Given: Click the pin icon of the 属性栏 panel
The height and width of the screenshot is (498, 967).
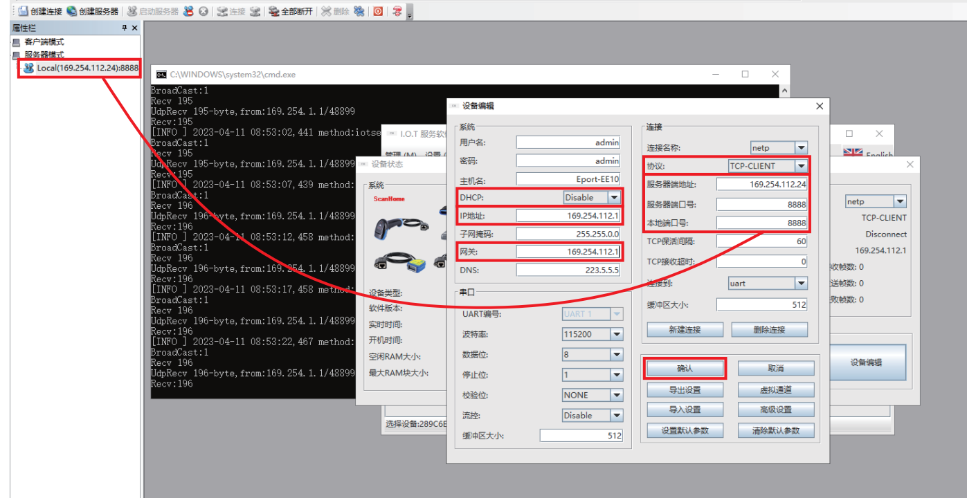Looking at the screenshot, I should click(x=125, y=28).
